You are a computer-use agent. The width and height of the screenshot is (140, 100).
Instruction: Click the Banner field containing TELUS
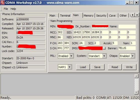pos(127,48)
